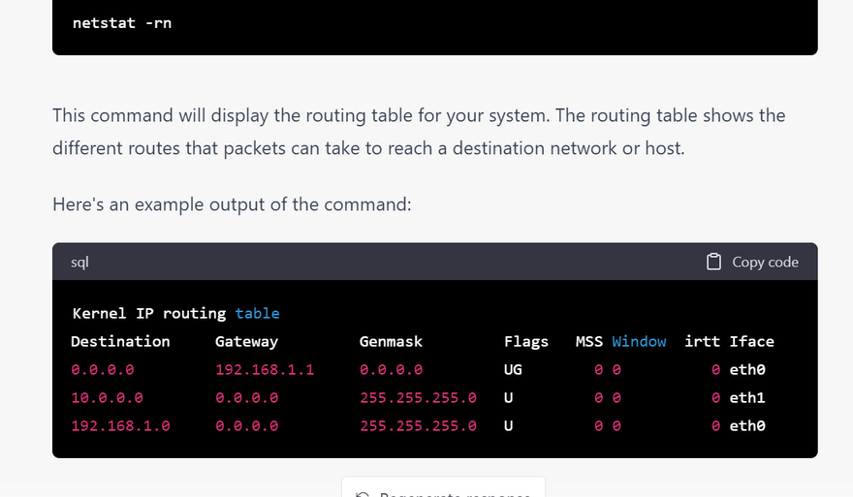Click the blue Window column header
The image size is (853, 497).
pyautogui.click(x=639, y=341)
